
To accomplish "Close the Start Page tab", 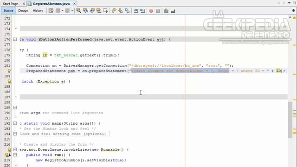I will [x=24, y=4].
